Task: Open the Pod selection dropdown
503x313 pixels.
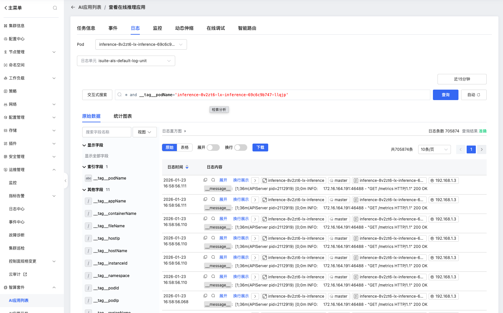Action: point(141,44)
